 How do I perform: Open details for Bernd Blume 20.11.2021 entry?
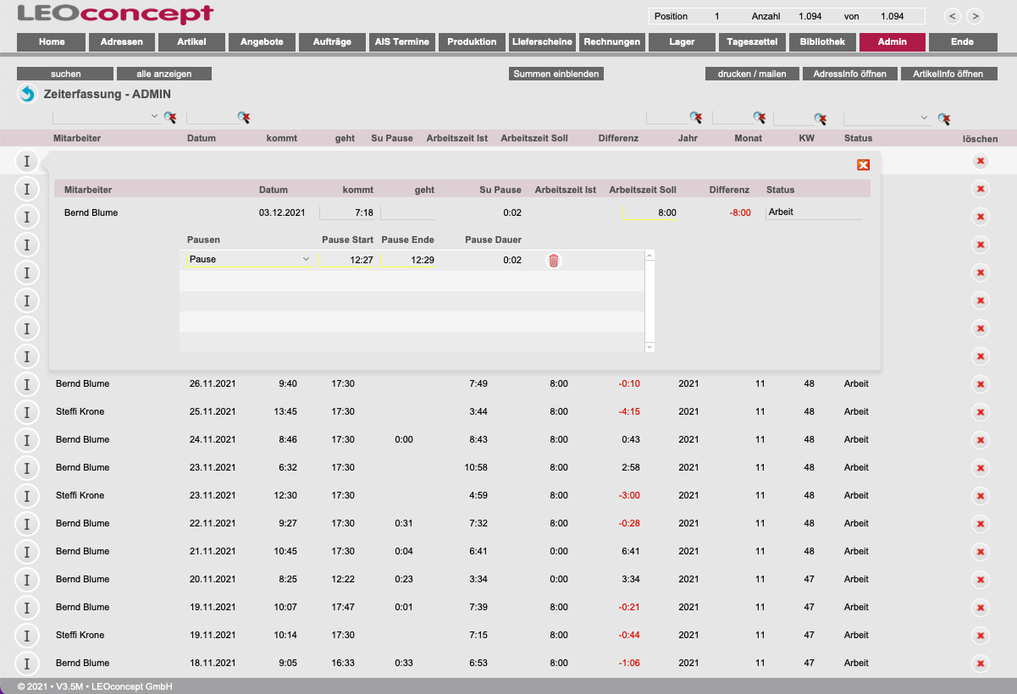click(27, 580)
